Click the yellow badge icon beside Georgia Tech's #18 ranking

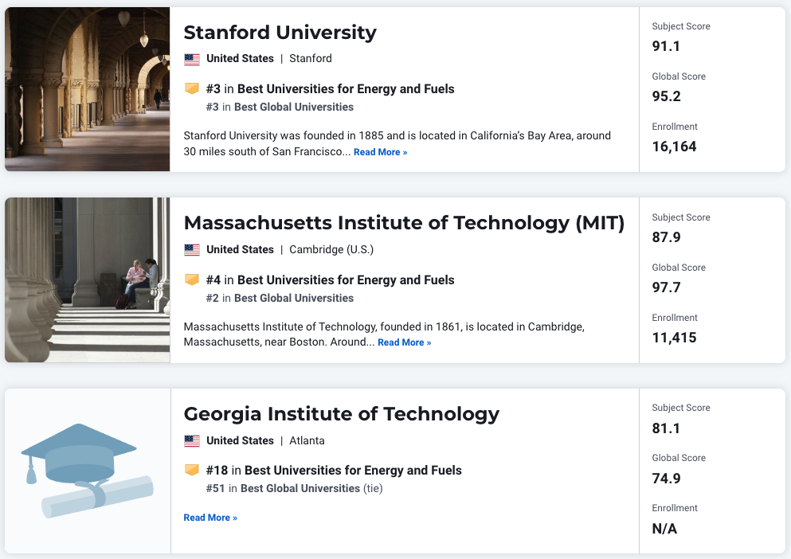[192, 470]
